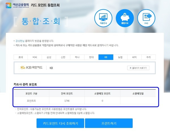Open the 이용안내 monitor chart icon
Viewport: 170px width, 140px height.
point(103,18)
